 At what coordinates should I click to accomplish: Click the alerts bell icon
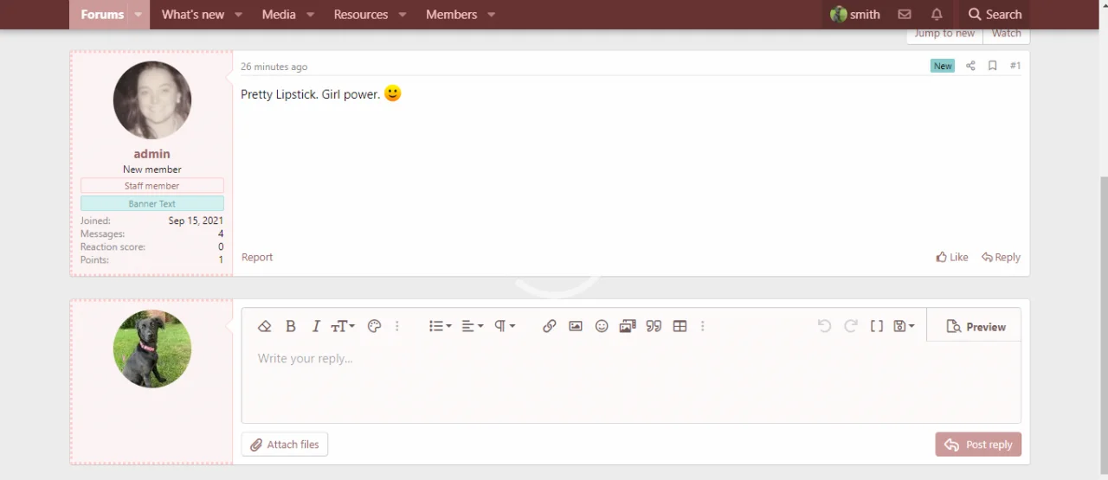click(937, 15)
